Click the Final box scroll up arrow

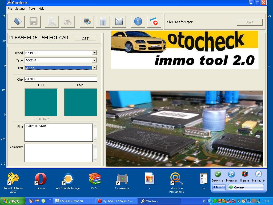[95, 126]
